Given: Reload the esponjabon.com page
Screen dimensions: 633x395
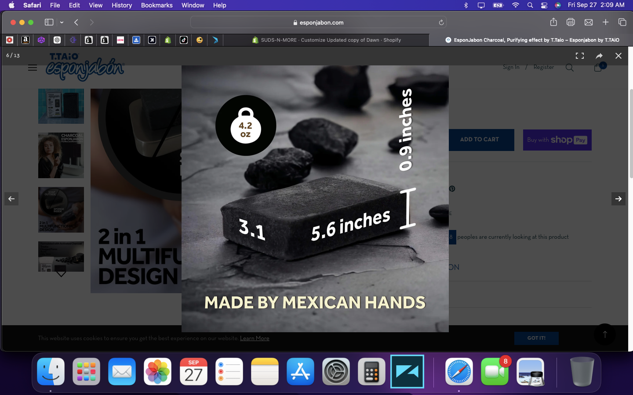Looking at the screenshot, I should coord(441,22).
